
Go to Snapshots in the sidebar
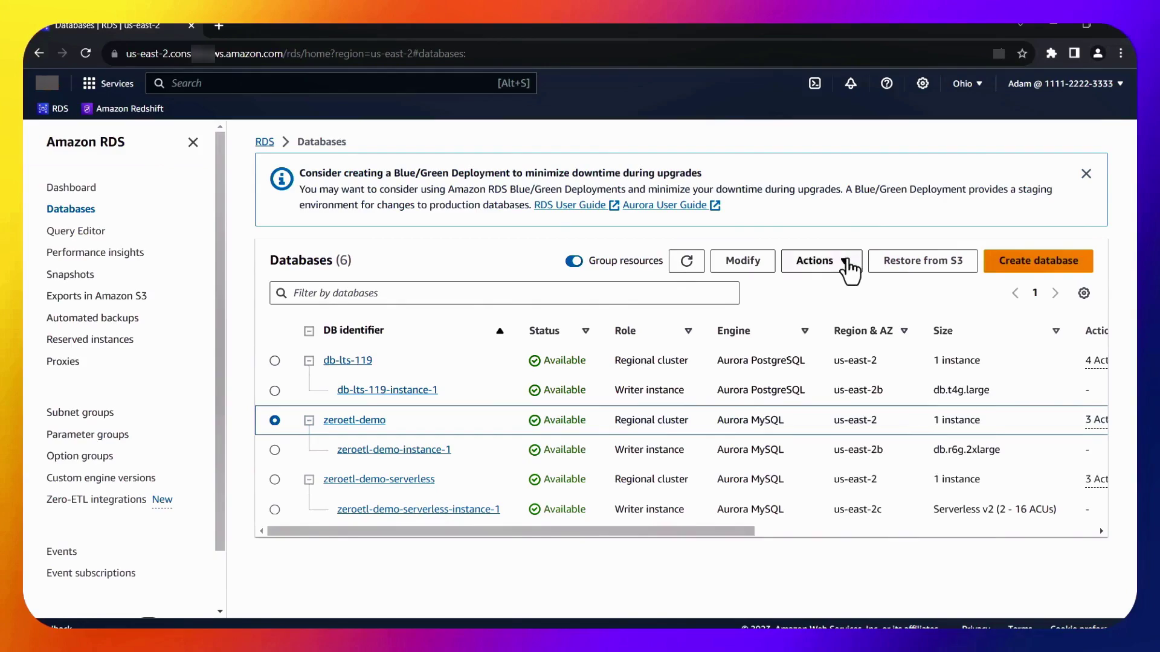click(70, 274)
